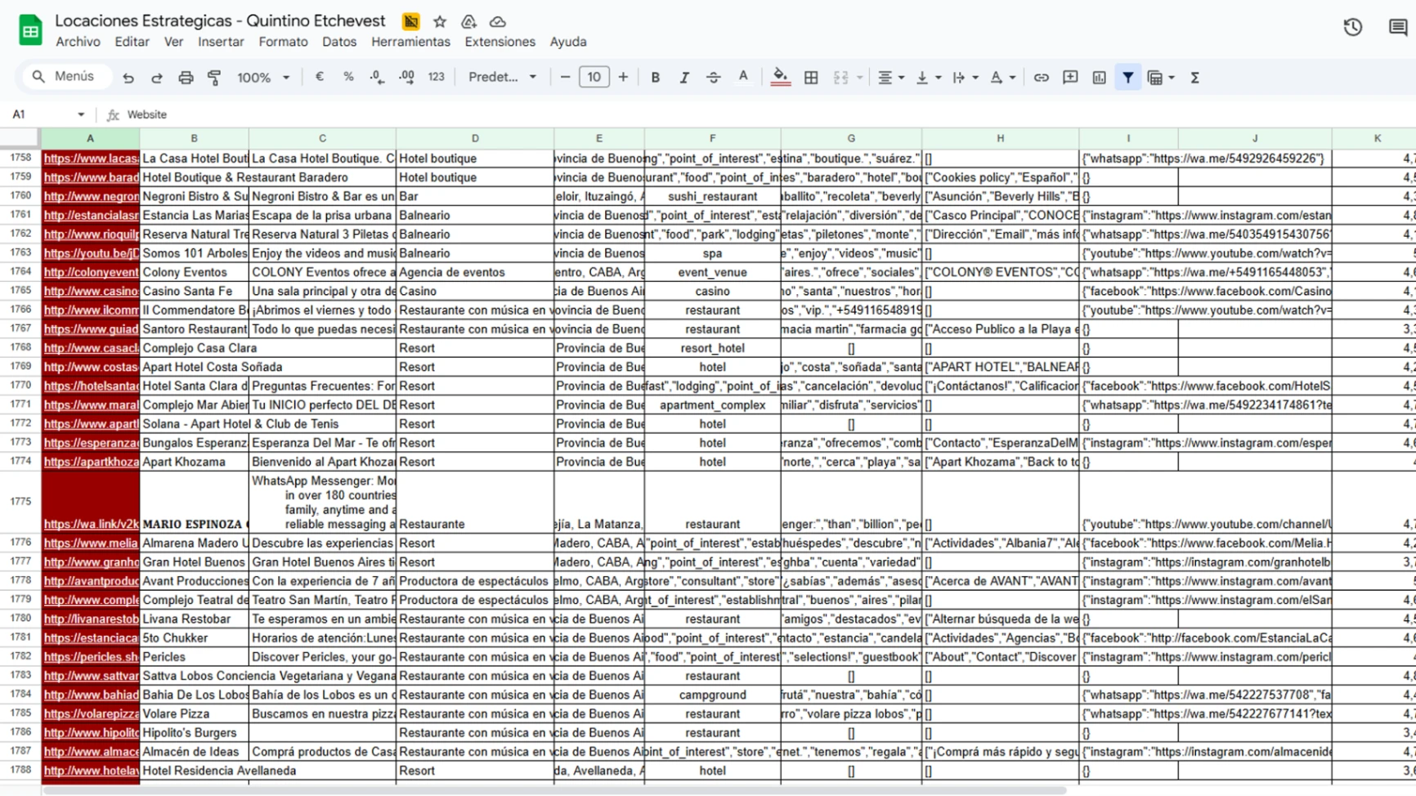The height and width of the screenshot is (796, 1416).
Task: Click the Insert comment icon
Action: [1070, 78]
